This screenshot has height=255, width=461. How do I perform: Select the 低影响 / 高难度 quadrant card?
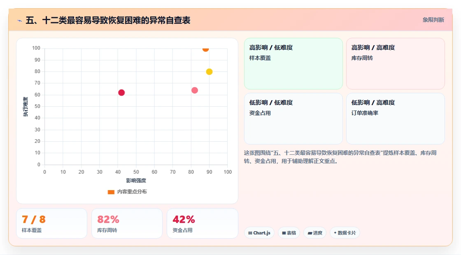396,119
